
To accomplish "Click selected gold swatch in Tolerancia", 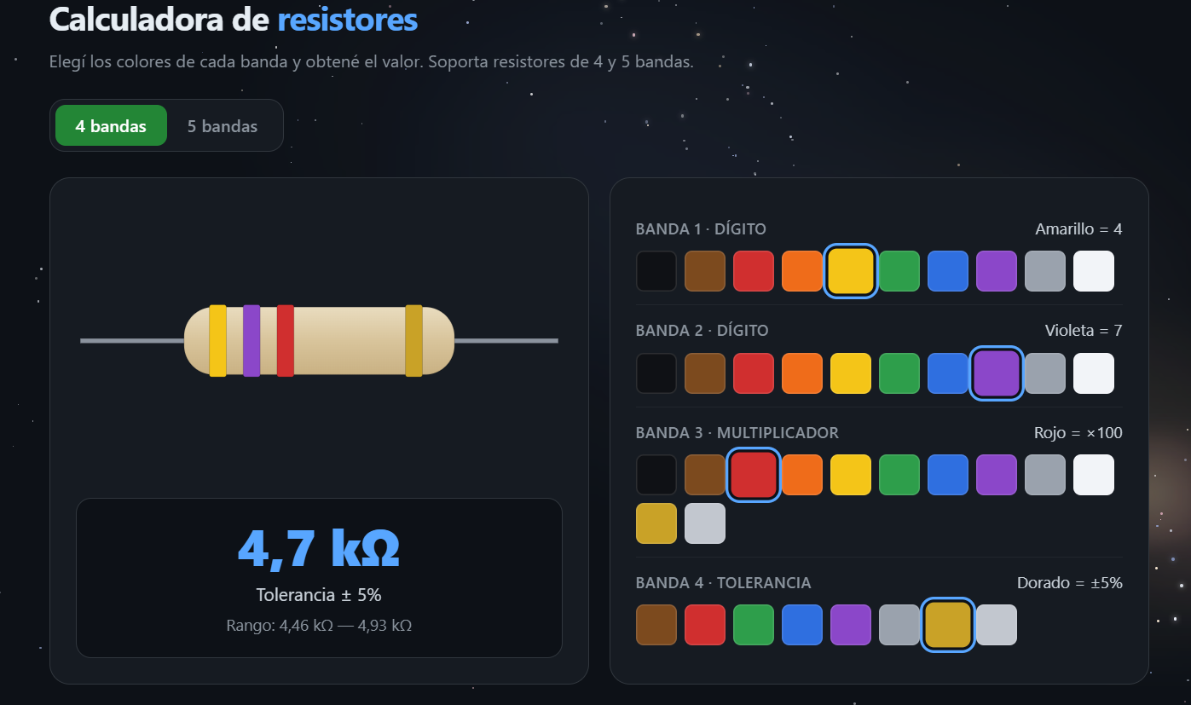I will tap(948, 625).
